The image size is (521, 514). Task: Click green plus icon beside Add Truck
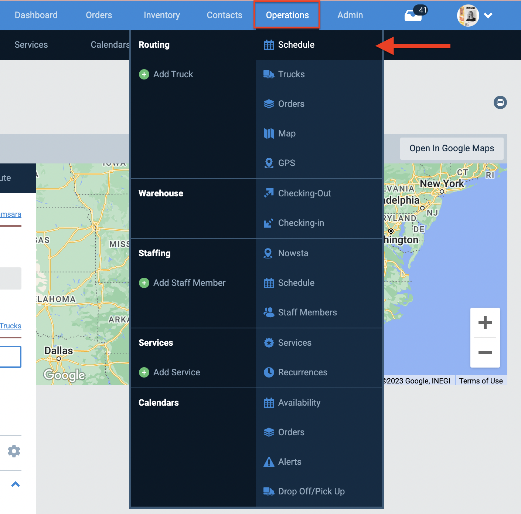pyautogui.click(x=144, y=74)
